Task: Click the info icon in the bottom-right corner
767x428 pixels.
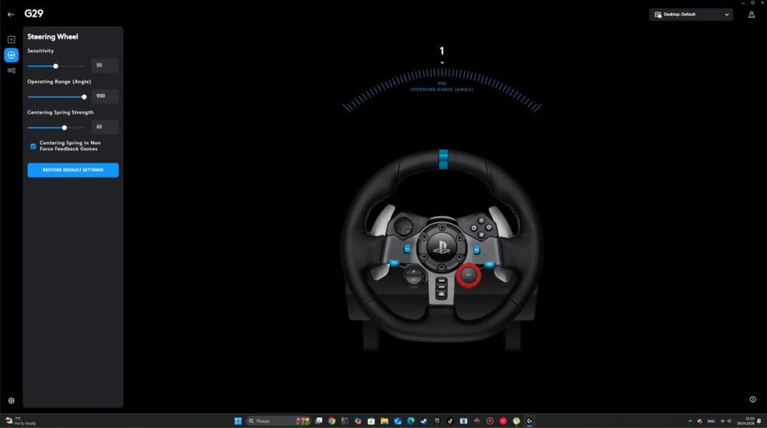Action: click(753, 400)
